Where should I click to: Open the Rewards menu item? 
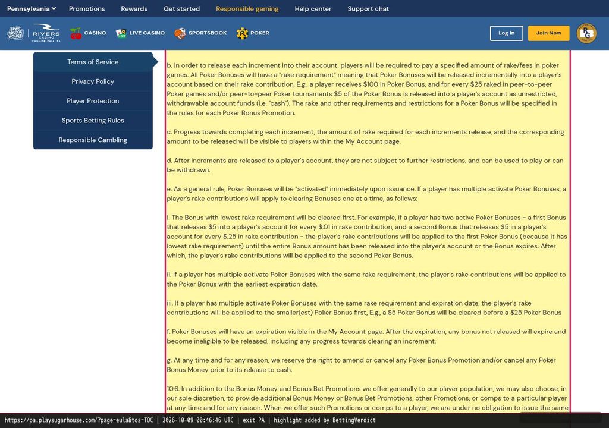(134, 8)
